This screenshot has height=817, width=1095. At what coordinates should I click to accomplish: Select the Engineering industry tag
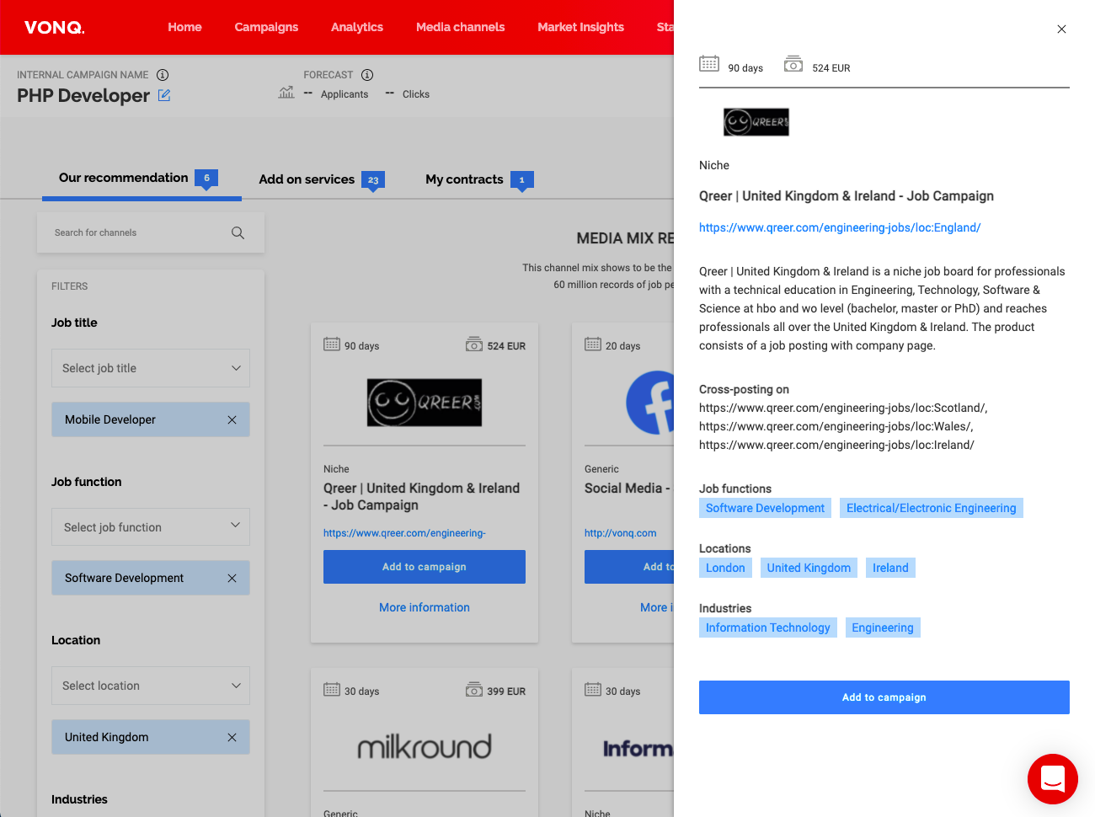tap(883, 627)
